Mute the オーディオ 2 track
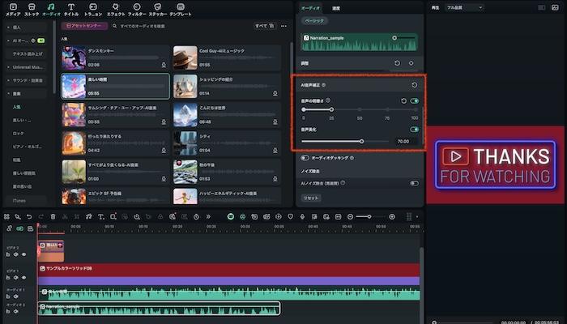The image size is (567, 324). pos(16,311)
